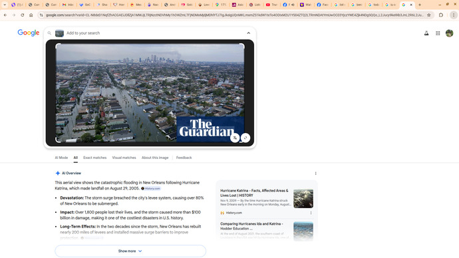Click the AI Overview sparkle icon

click(58, 173)
